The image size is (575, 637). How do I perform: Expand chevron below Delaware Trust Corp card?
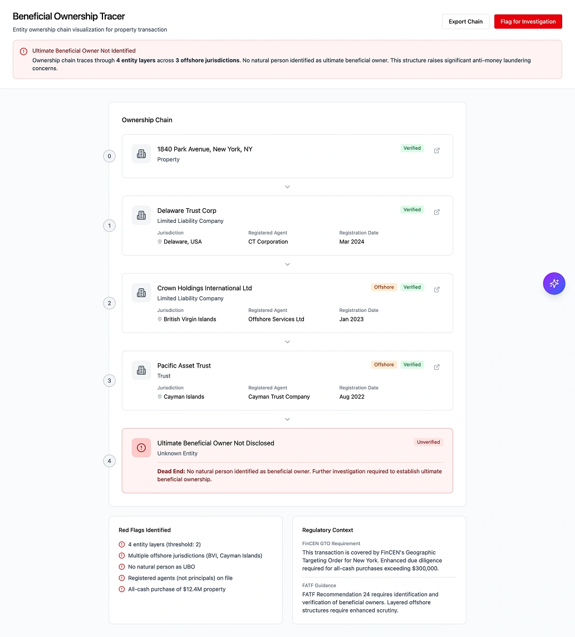coord(287,264)
